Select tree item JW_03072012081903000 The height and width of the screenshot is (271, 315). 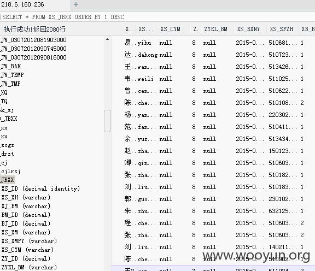tap(33, 40)
